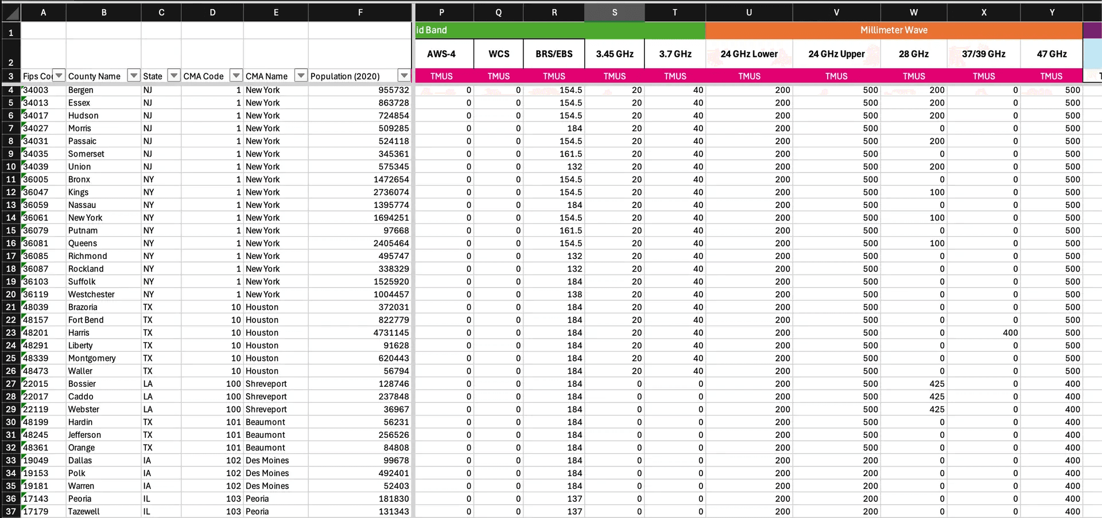Select column S header
This screenshot has width=1102, height=518.
point(614,12)
